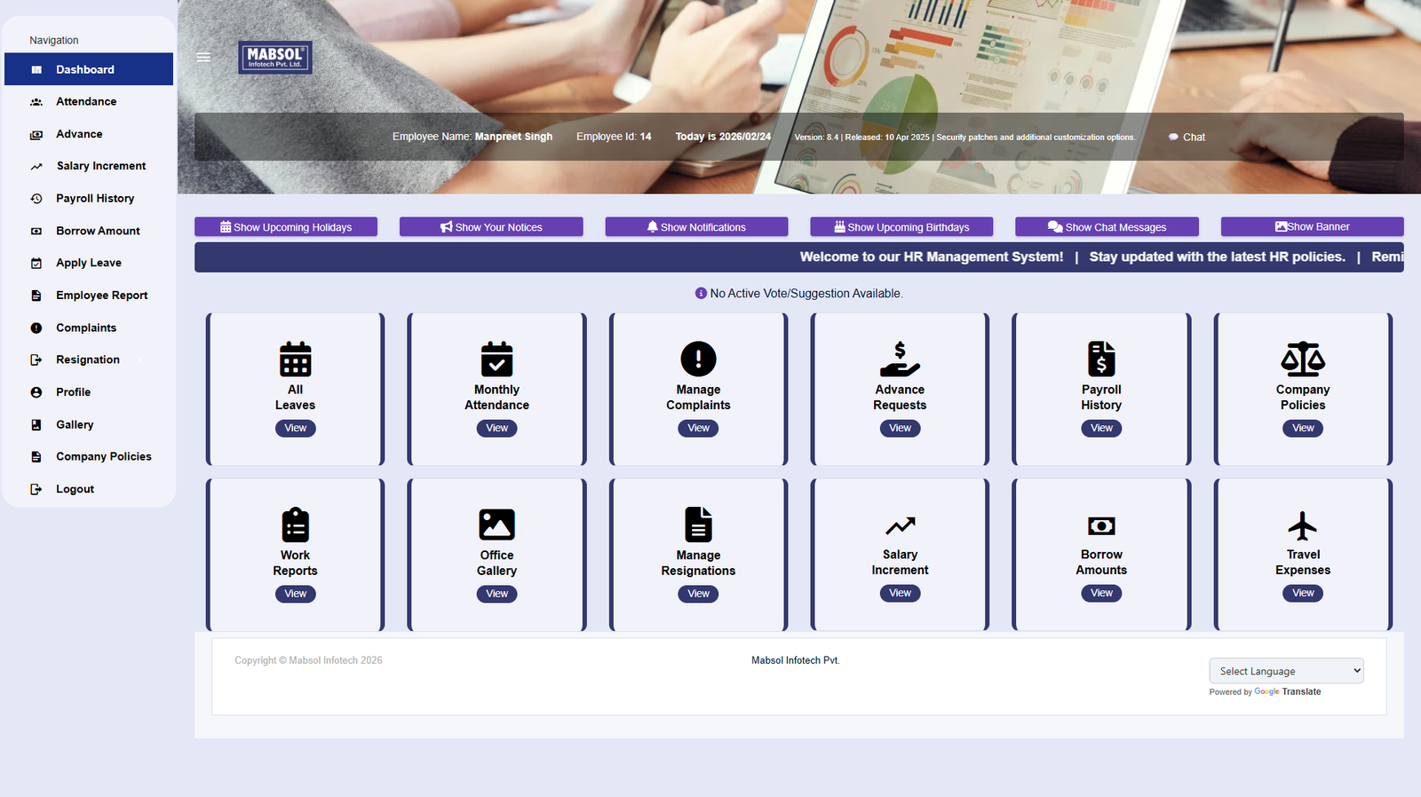Viewport: 1421px width, 797px height.
Task: Click the Payroll History invoice icon
Action: pyautogui.click(x=1101, y=359)
